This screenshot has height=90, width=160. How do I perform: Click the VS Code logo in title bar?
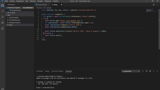[x=2, y=1]
